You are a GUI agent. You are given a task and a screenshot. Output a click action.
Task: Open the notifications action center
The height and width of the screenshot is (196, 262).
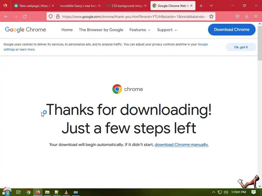[x=254, y=192]
